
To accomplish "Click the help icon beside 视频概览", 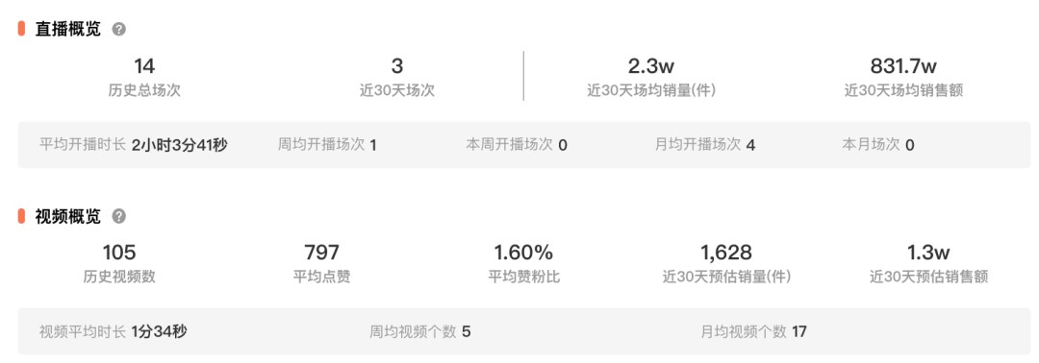I will click(118, 216).
